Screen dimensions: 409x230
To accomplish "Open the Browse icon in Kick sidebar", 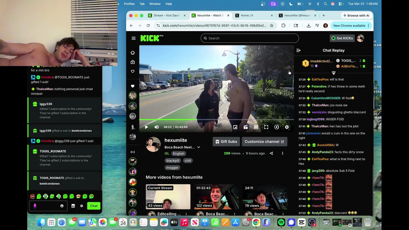I will pos(133,62).
